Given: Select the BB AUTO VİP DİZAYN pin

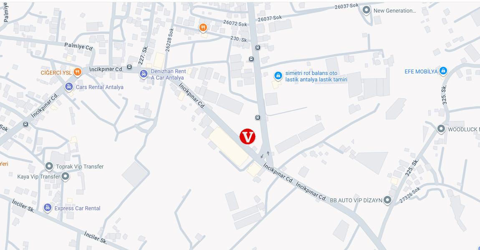Looking at the screenshot, I should click(387, 200).
